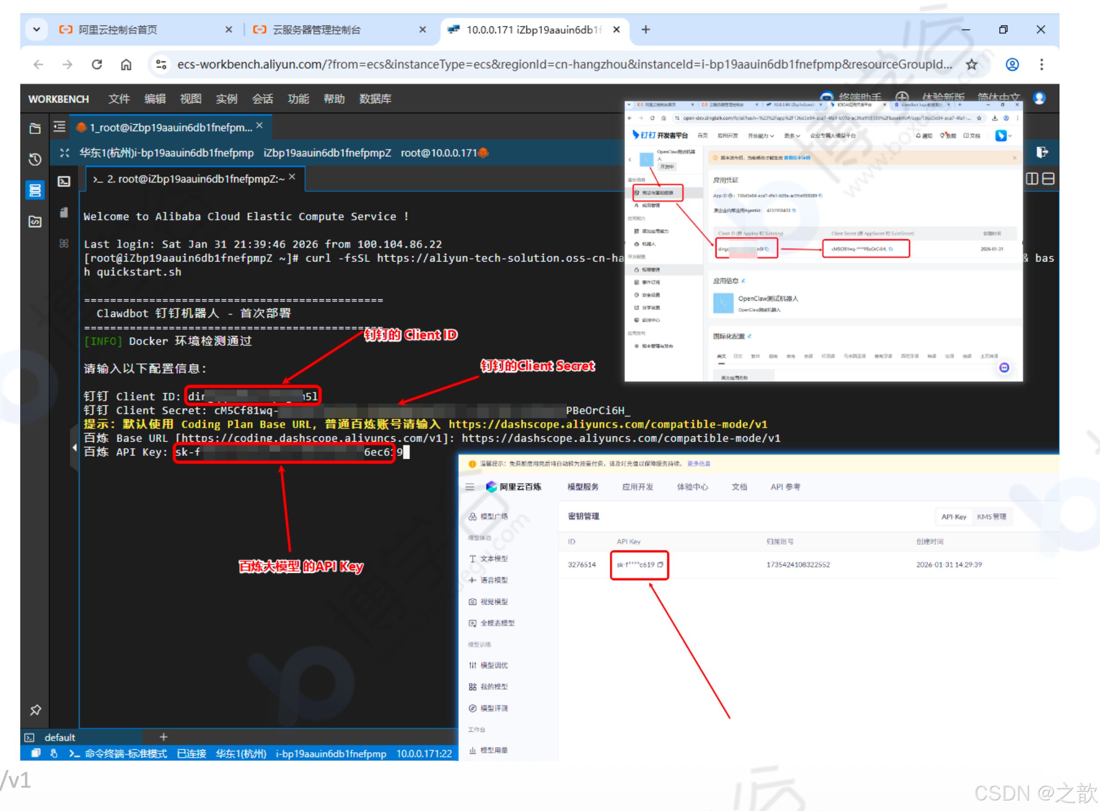Open the browser tab search dropdown
Viewport: 1100px width, 811px height.
click(37, 29)
